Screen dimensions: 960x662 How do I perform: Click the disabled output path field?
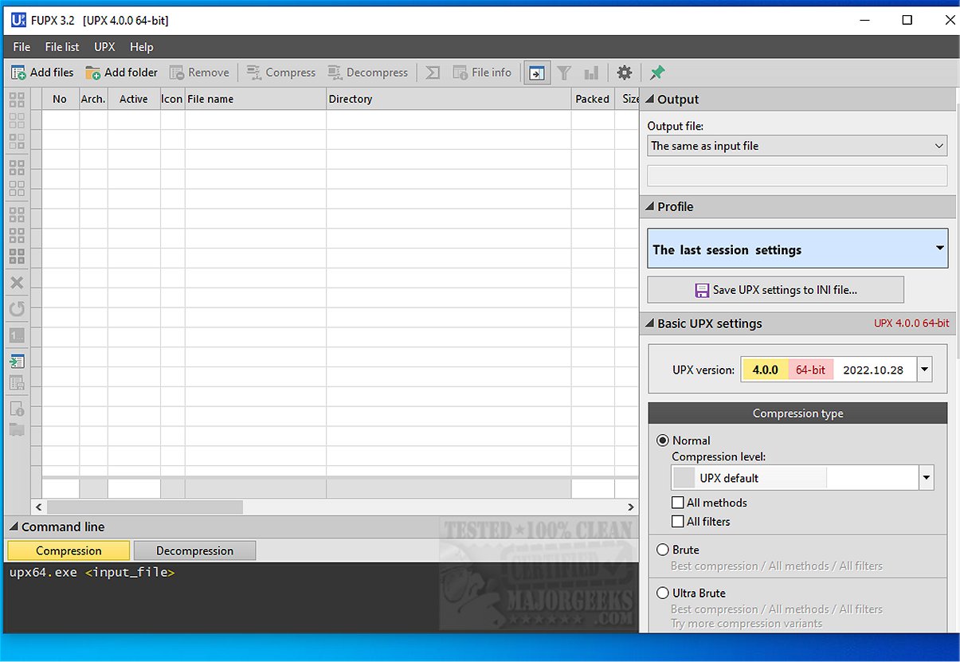click(x=797, y=176)
